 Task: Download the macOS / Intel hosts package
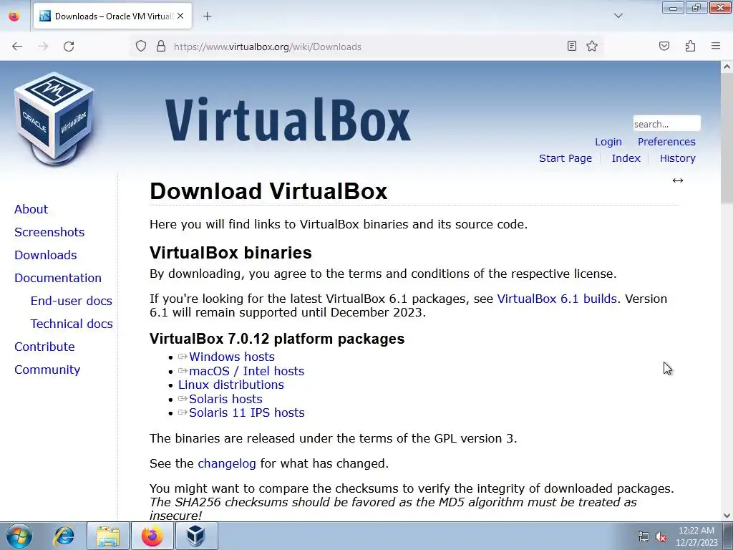pos(246,371)
